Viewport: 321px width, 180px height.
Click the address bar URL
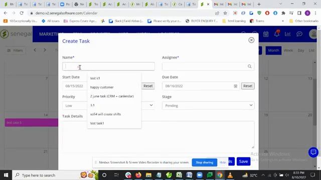click(x=66, y=13)
